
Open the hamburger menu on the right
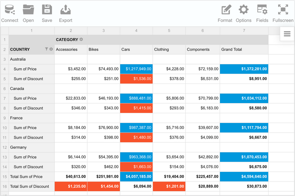(287, 34)
